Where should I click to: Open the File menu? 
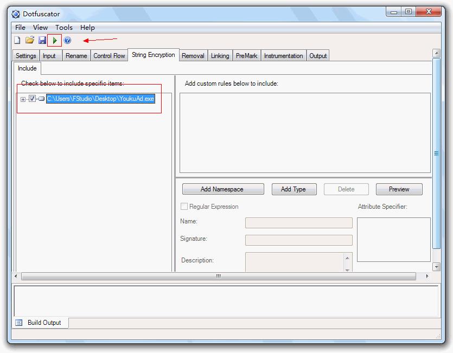[20, 27]
